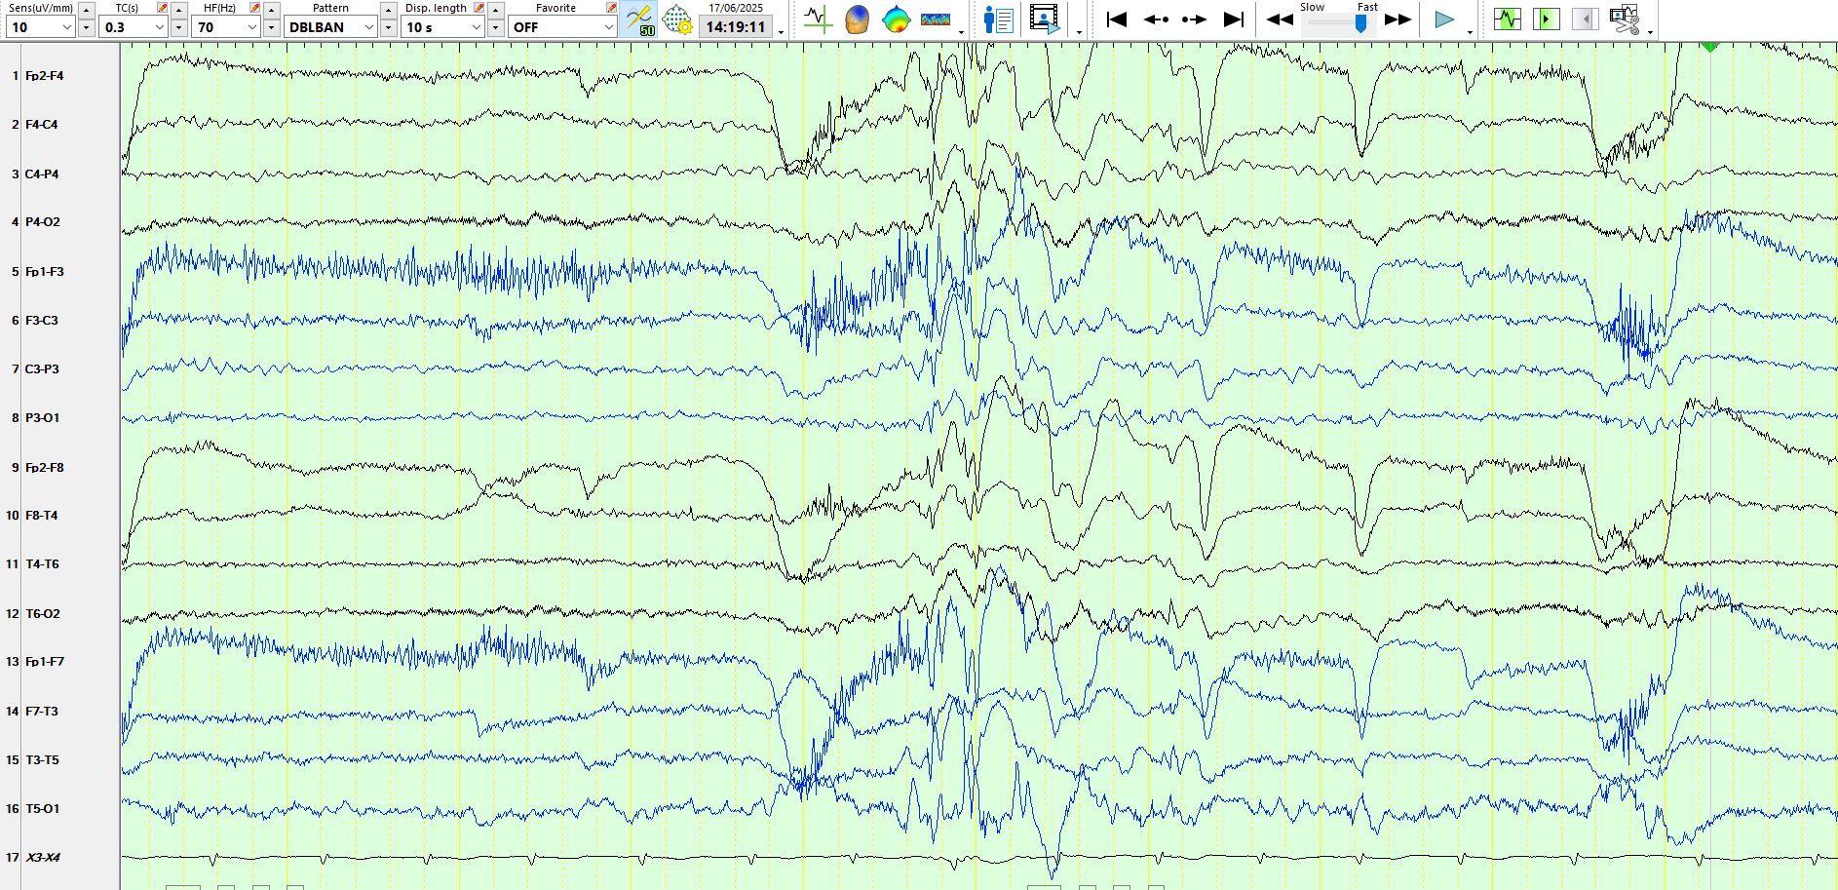
Task: Click the fast-forward double-arrow button
Action: [1398, 19]
